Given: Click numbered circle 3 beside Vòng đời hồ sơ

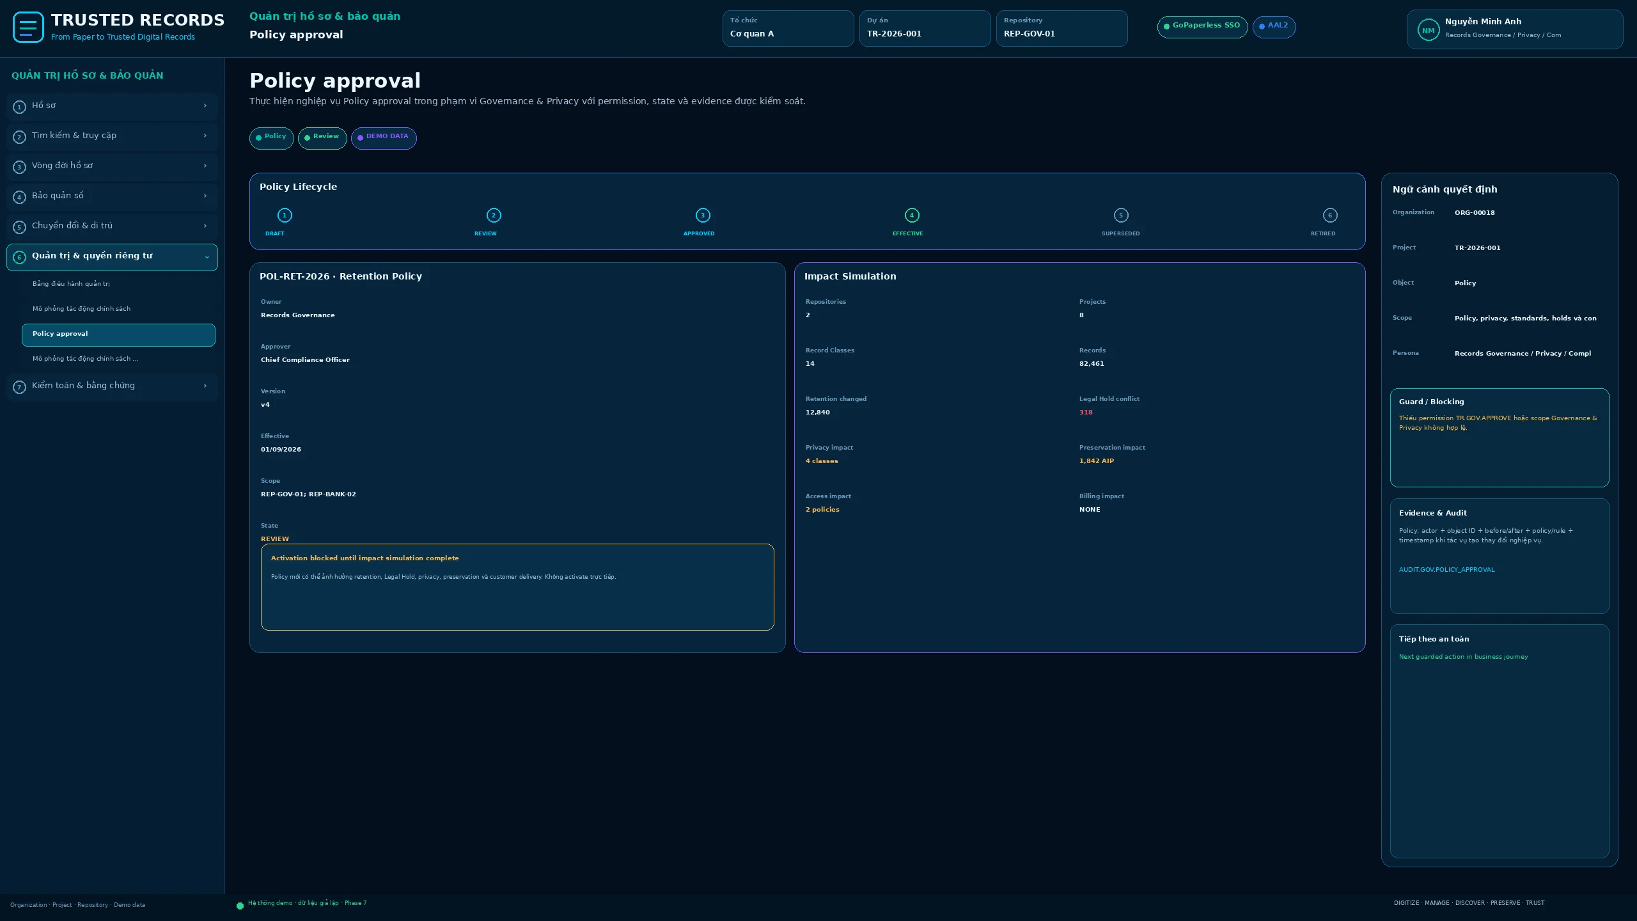Looking at the screenshot, I should pyautogui.click(x=19, y=167).
